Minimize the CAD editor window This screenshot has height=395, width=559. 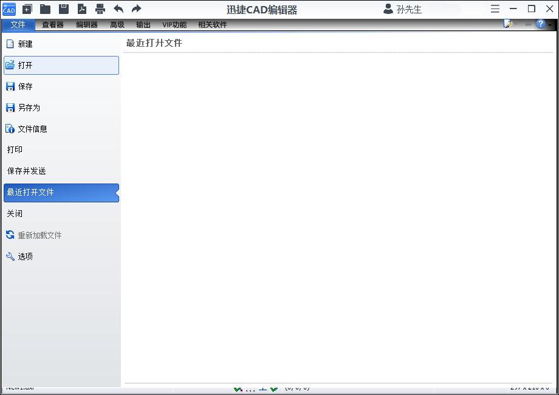(x=513, y=9)
